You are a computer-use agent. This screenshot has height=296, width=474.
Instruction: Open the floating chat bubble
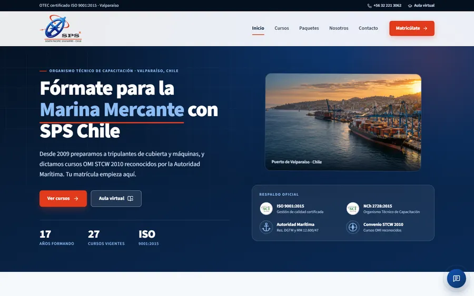coord(456,278)
